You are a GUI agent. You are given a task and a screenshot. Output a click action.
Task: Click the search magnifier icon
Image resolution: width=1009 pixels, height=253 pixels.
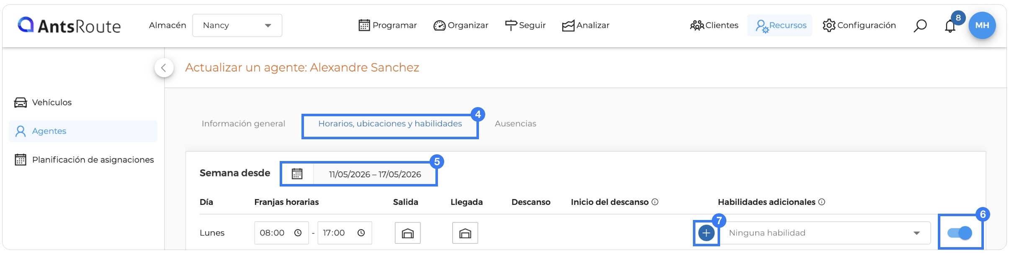(x=920, y=26)
